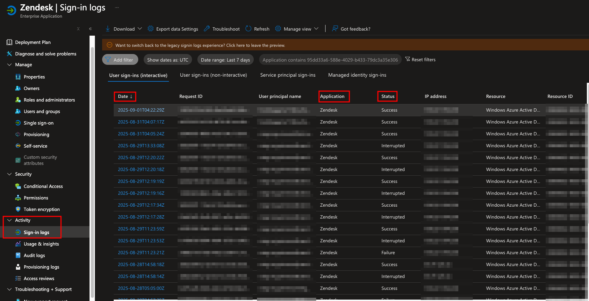Select User sign-ins (interactive) tab
Screen dimensions: 589x301
(138, 75)
